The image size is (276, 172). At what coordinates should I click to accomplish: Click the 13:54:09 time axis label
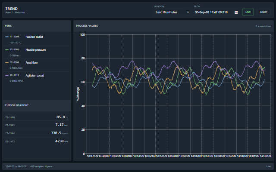coord(173,156)
